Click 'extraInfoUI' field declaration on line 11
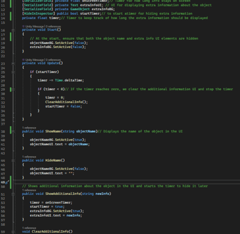 tap(91, 5)
